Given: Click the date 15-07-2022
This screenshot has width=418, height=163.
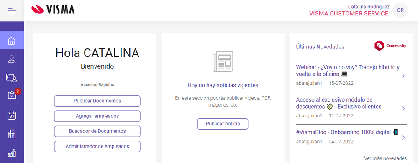Looking at the screenshot, I should (341, 83).
